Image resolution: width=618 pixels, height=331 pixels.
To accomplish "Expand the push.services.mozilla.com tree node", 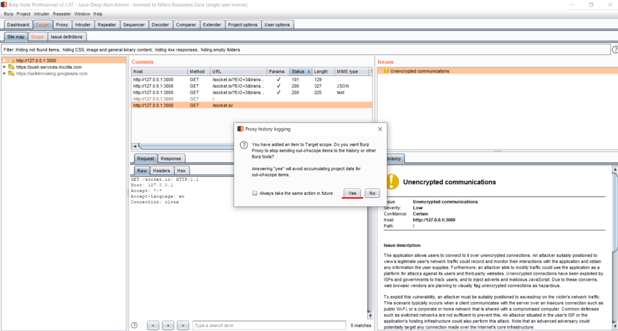I will pyautogui.click(x=5, y=67).
